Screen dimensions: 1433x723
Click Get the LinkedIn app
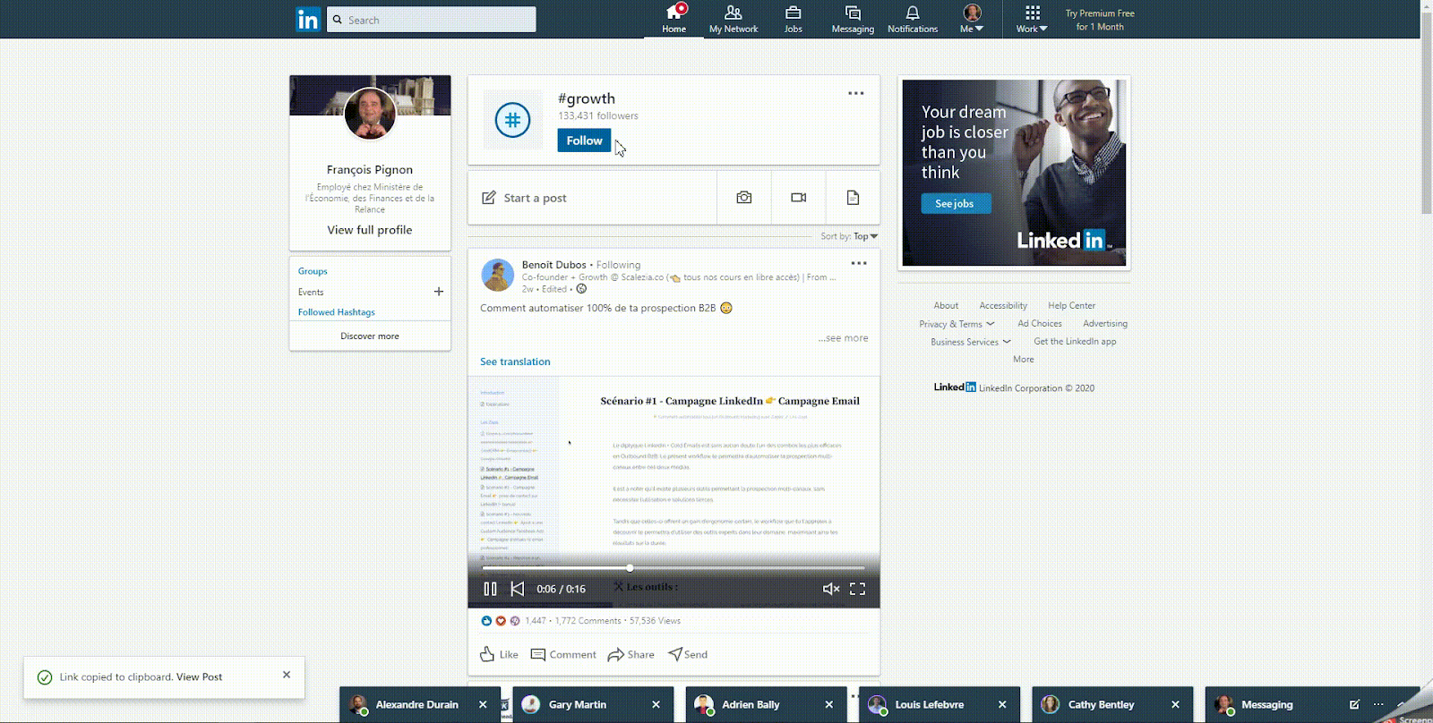[1075, 342]
